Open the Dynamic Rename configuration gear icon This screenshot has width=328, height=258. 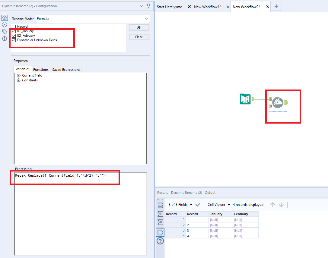point(4,18)
